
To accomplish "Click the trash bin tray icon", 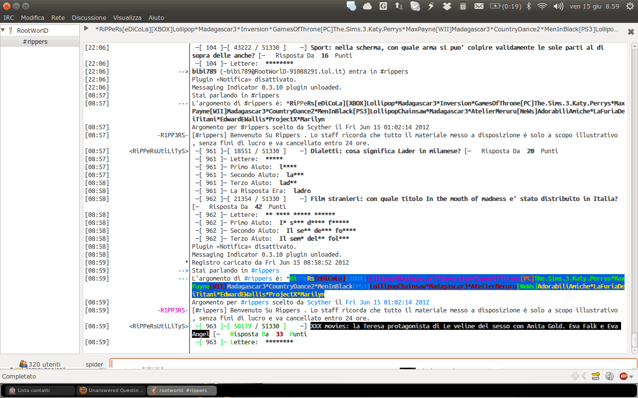I will pos(463,6).
